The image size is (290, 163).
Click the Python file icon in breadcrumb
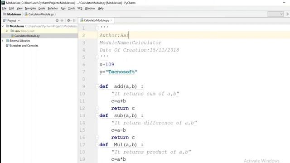click(26, 14)
